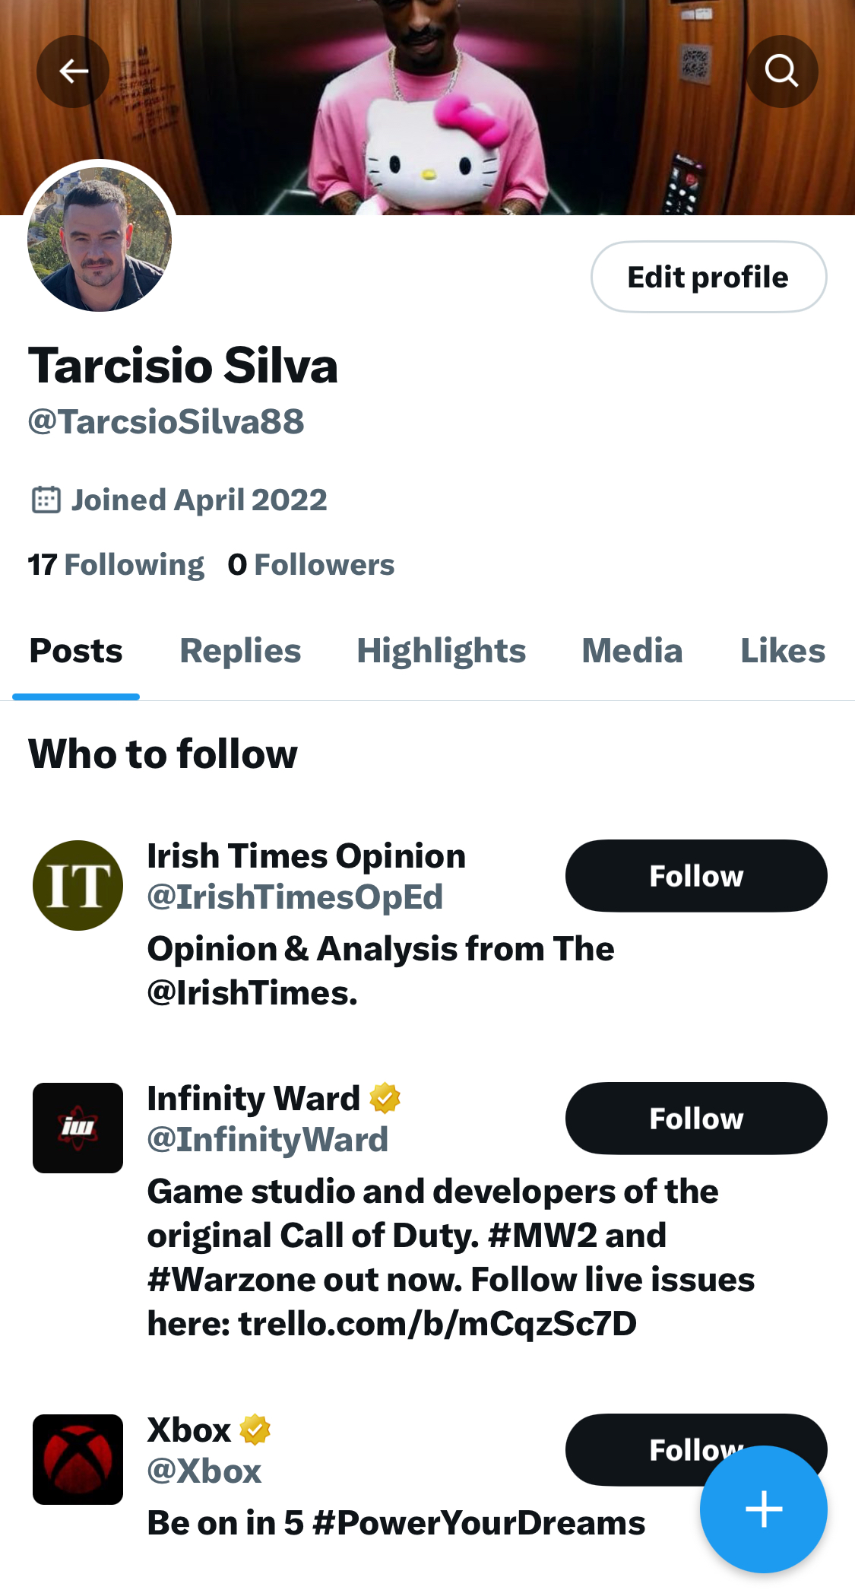Tap the Irish Times Opinion avatar
The image size is (855, 1590).
coord(78,885)
